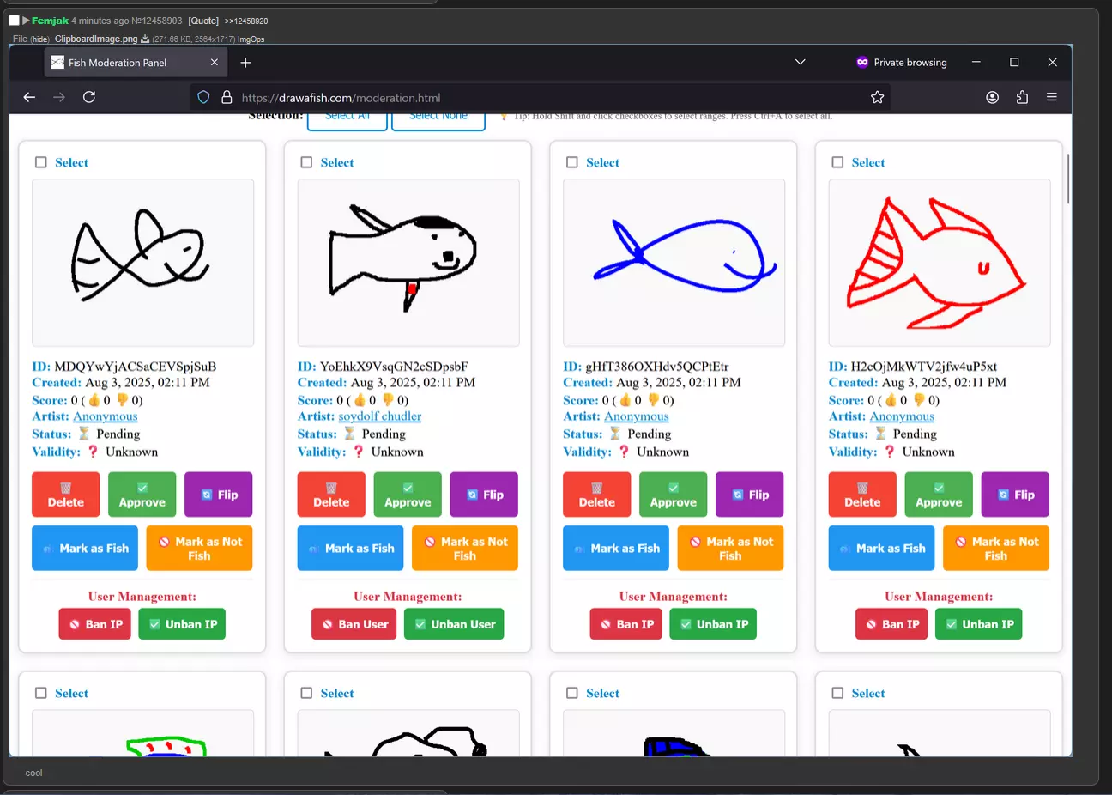This screenshot has width=1112, height=795.
Task: Open Anonymous artist link for H2cOjMkWTV2jfw4uP5xt
Action: pos(902,416)
